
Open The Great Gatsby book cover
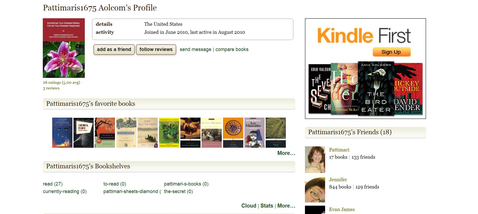tap(62, 133)
